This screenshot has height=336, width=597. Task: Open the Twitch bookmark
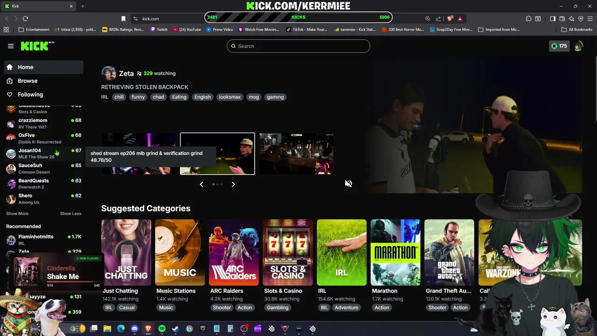pyautogui.click(x=159, y=29)
